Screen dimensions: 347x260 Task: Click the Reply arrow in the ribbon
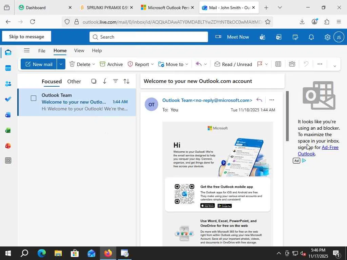[199, 64]
